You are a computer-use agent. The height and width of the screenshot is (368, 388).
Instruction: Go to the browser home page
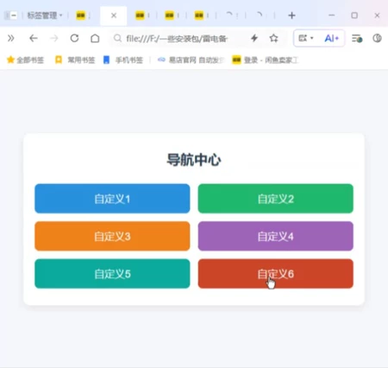95,38
